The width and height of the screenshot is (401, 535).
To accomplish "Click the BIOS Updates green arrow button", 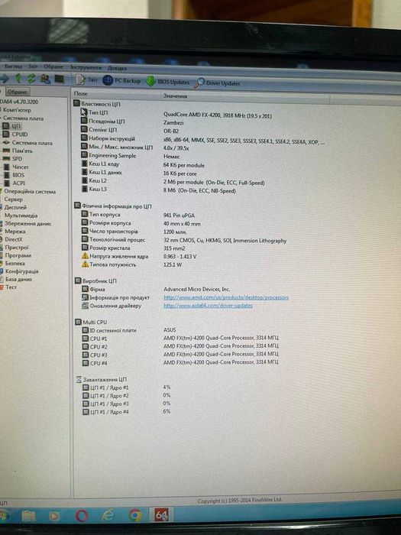I will coord(167,82).
